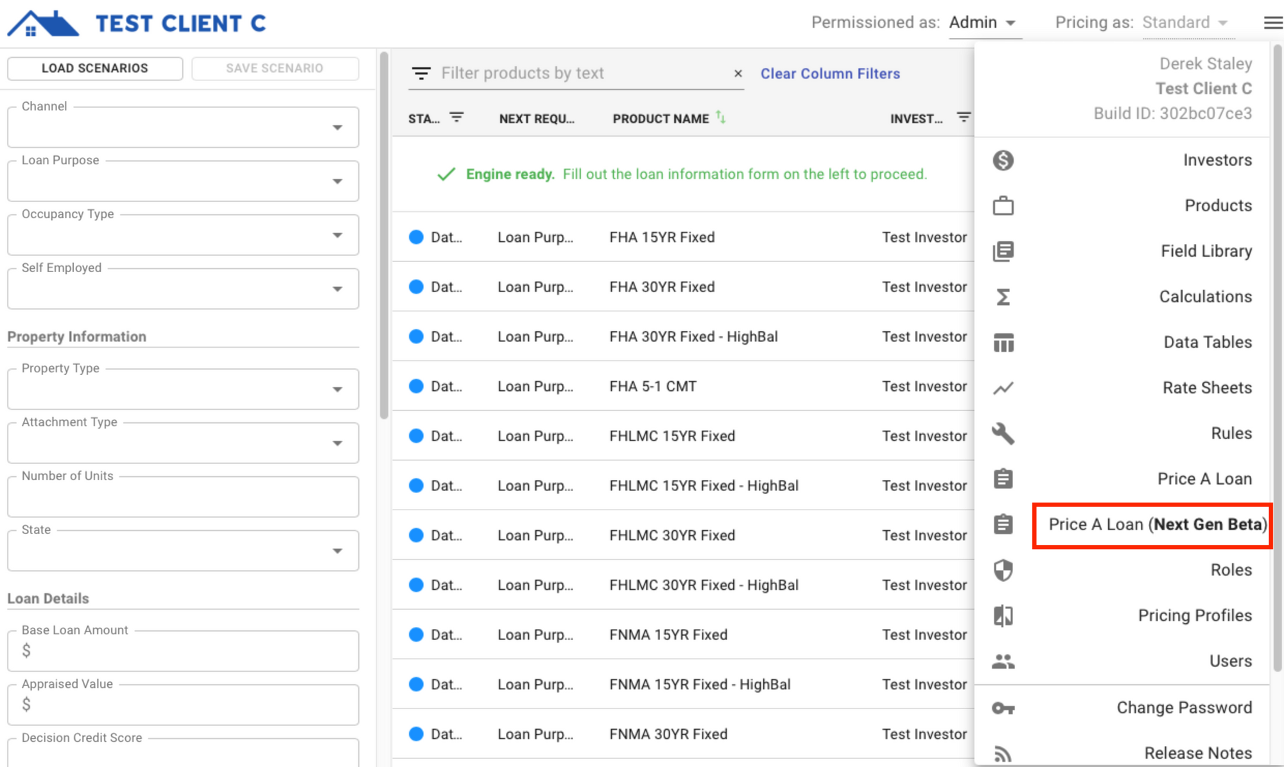Open the Self Employed dropdown
This screenshot has height=767, width=1284.
pyautogui.click(x=183, y=289)
